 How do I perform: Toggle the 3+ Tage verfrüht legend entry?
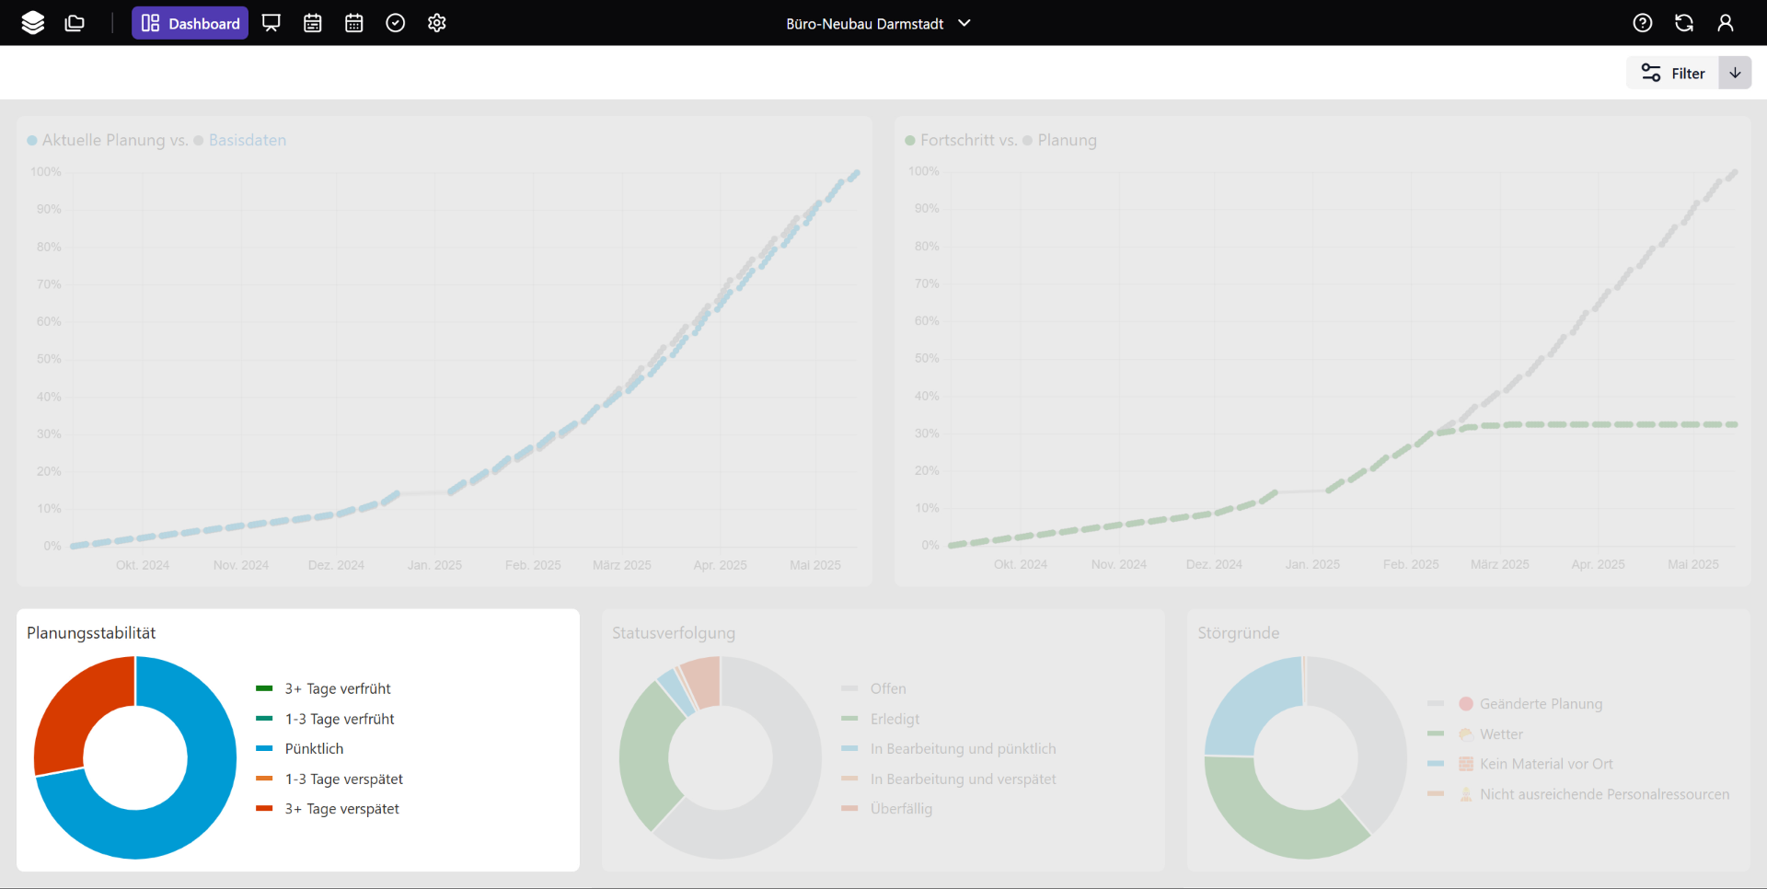(x=337, y=689)
